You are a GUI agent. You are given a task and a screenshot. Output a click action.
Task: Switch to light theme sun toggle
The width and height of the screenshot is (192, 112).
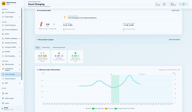tap(184, 4)
